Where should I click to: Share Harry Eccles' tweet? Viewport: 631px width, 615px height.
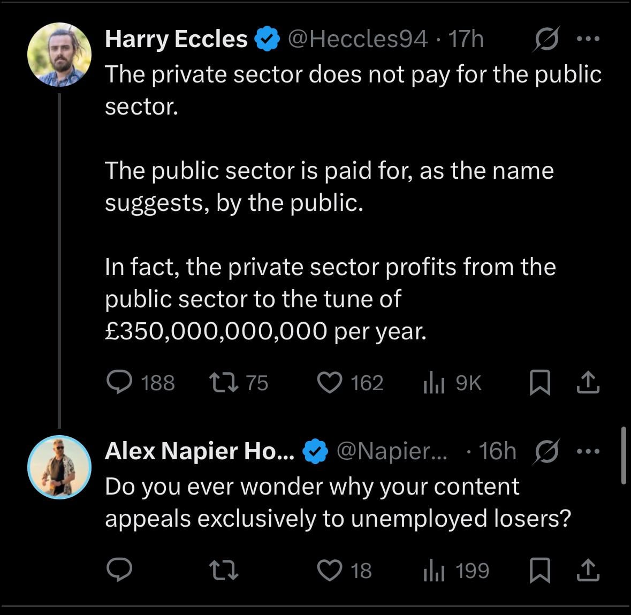click(x=588, y=382)
